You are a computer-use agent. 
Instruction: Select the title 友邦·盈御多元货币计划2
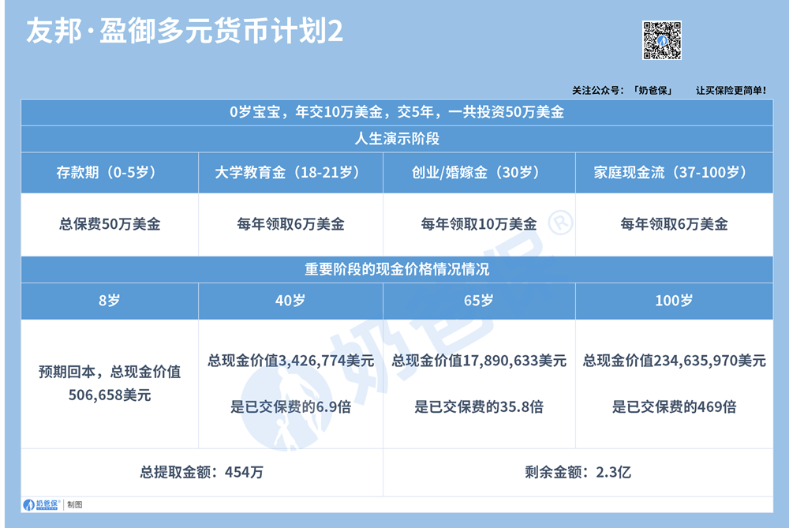pyautogui.click(x=185, y=31)
